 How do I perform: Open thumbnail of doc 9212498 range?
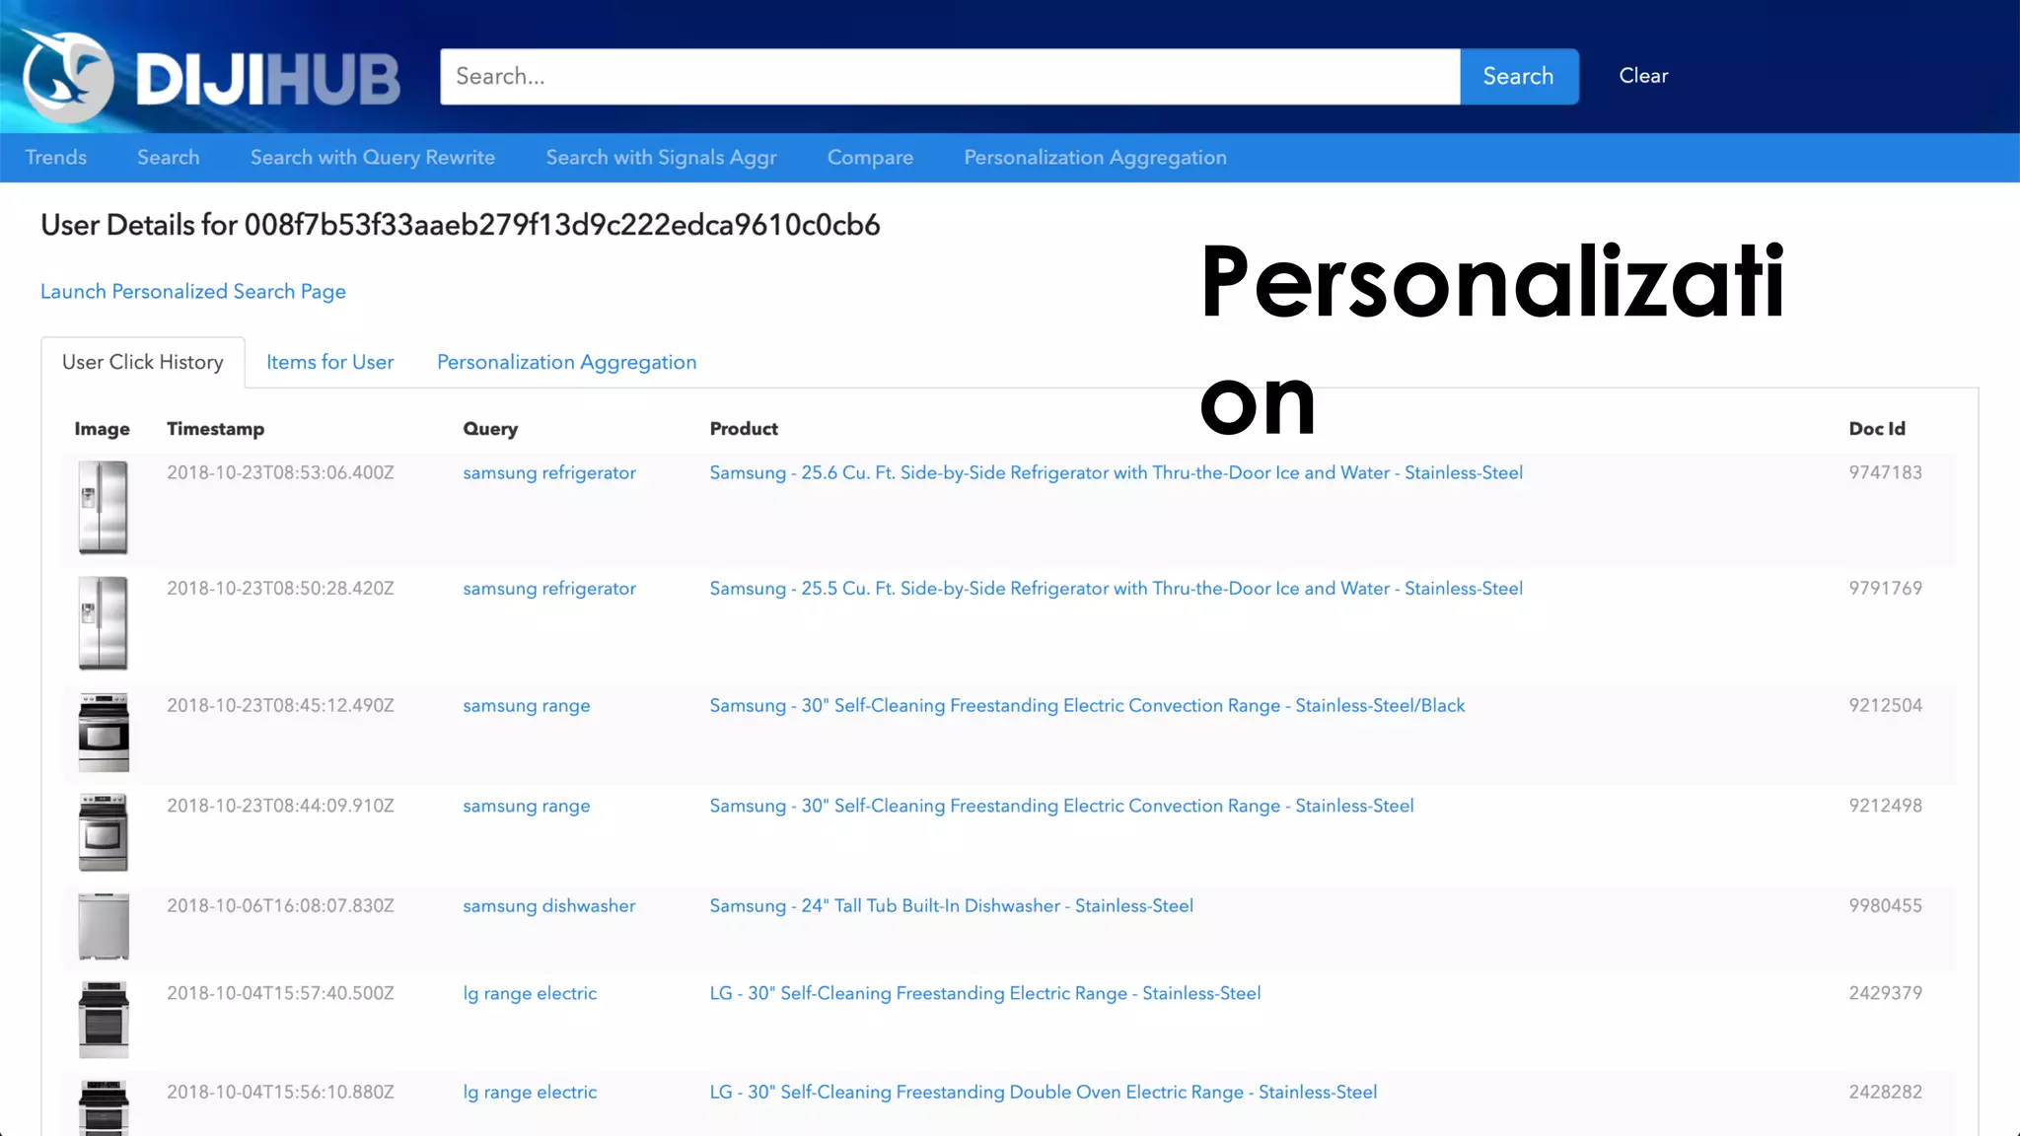pos(104,832)
